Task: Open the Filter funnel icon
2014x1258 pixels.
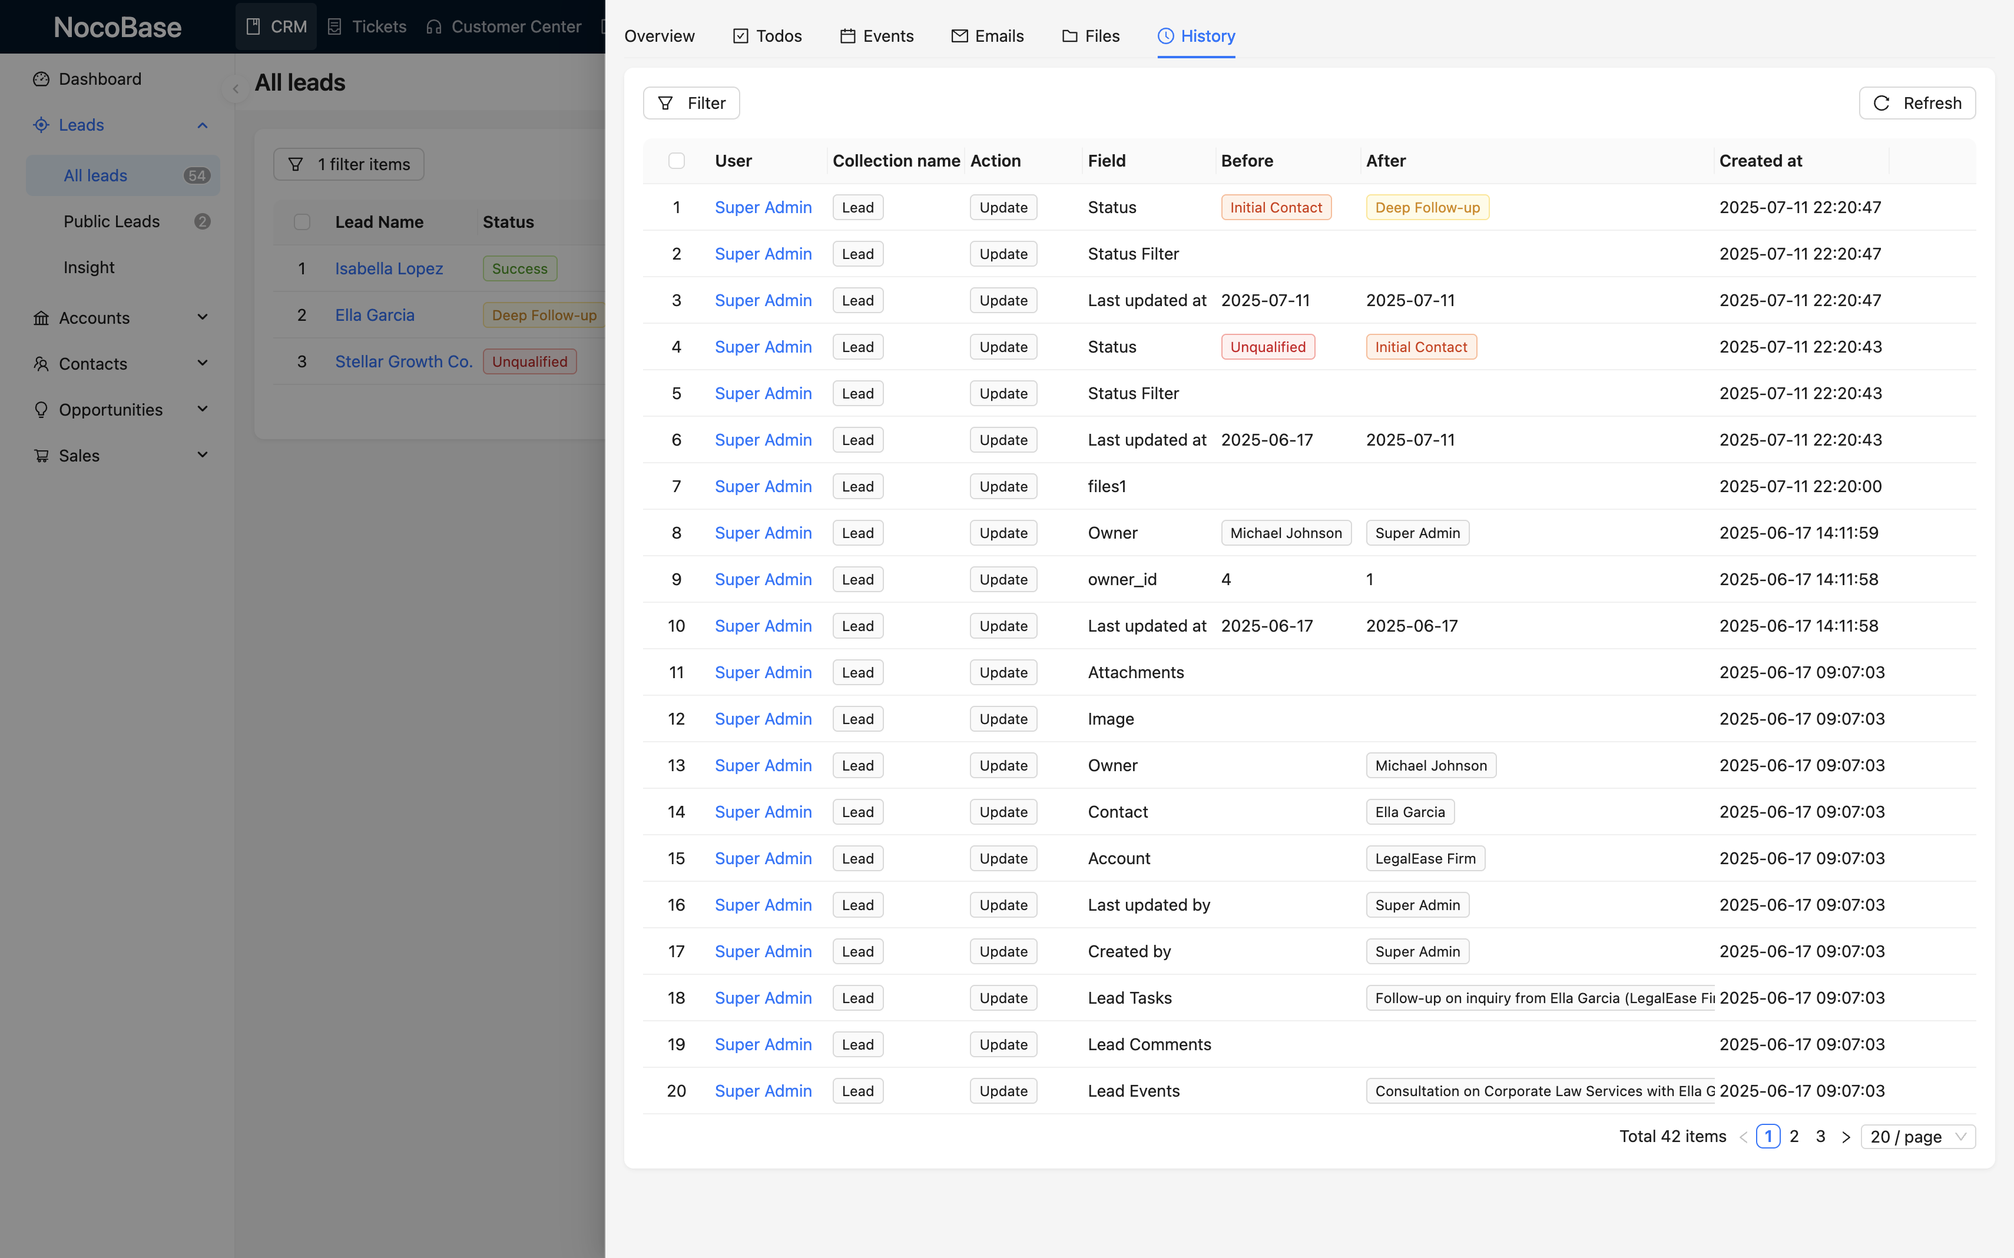Action: 666,102
